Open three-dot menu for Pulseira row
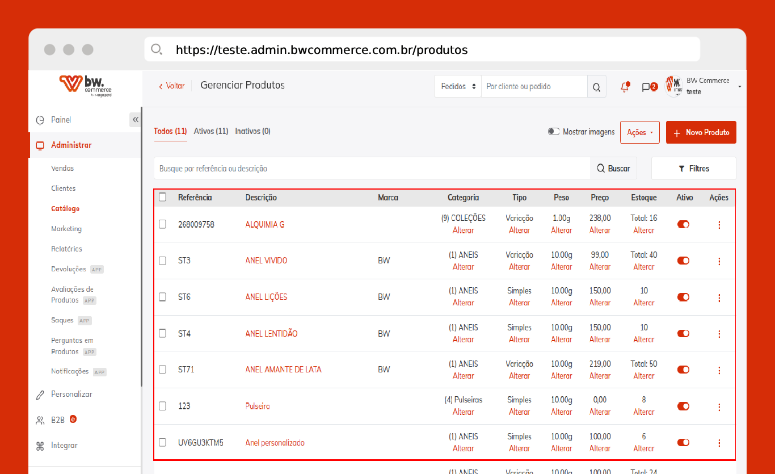The image size is (775, 474). tap(719, 407)
